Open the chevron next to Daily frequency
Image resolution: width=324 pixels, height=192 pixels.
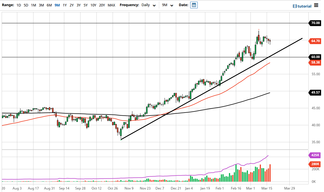tap(154, 5)
